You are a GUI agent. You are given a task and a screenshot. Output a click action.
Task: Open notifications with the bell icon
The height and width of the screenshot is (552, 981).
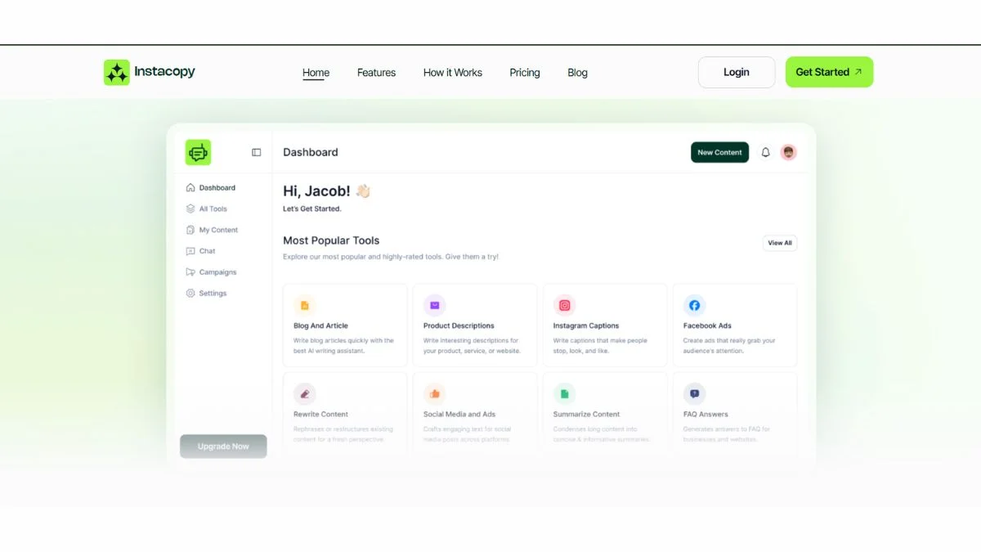tap(766, 152)
